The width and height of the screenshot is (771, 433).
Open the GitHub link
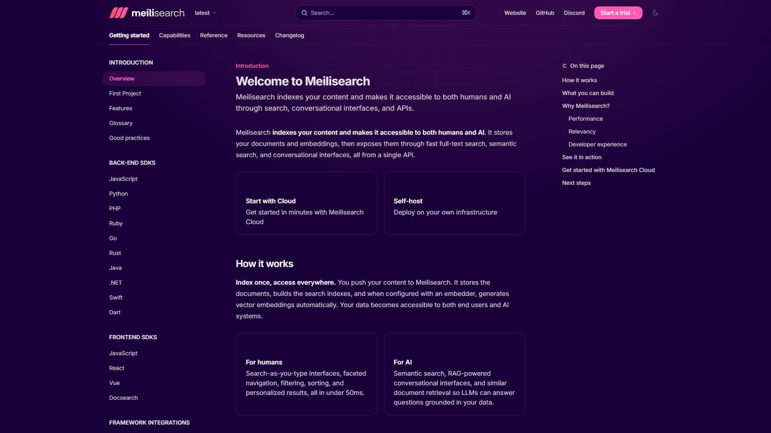point(545,13)
